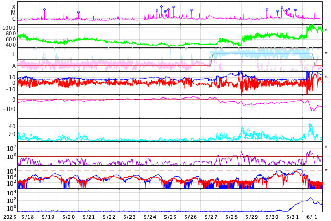Select the 5/21 date label

tap(89, 217)
